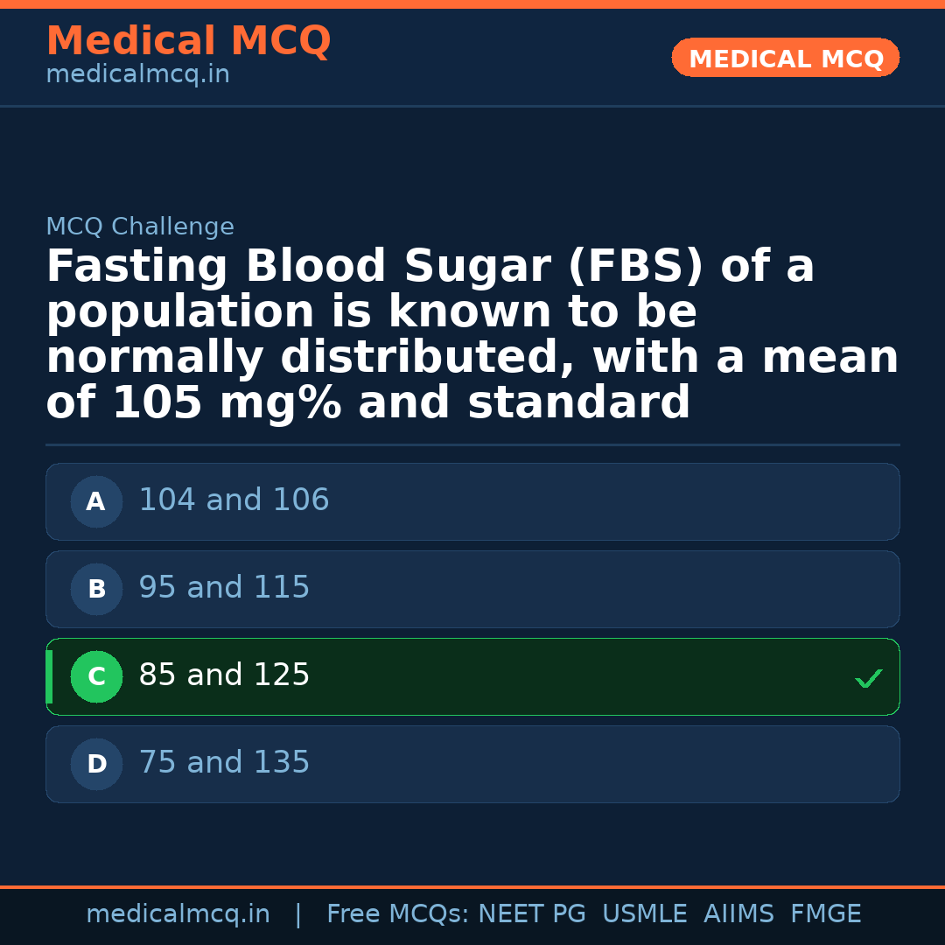Select AIIMS in the footer
The width and height of the screenshot is (945, 945).
click(738, 914)
